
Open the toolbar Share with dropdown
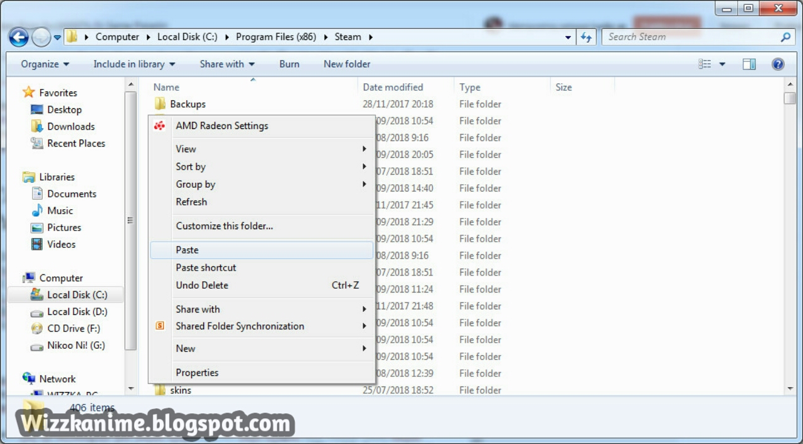[x=227, y=64]
